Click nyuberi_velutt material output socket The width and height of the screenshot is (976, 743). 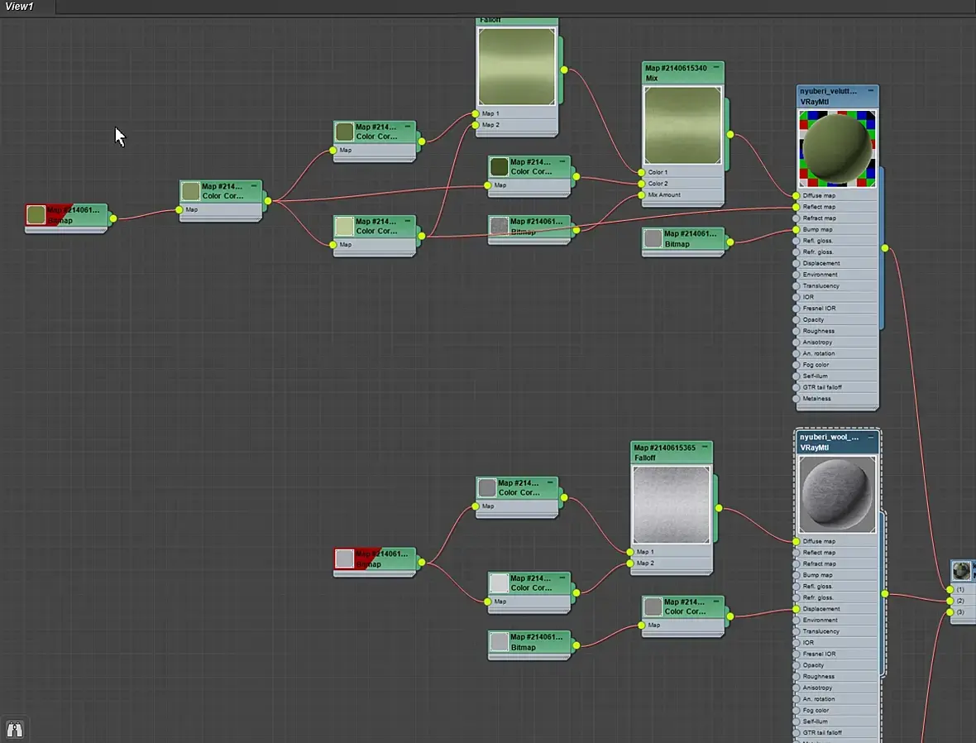pyautogui.click(x=884, y=248)
